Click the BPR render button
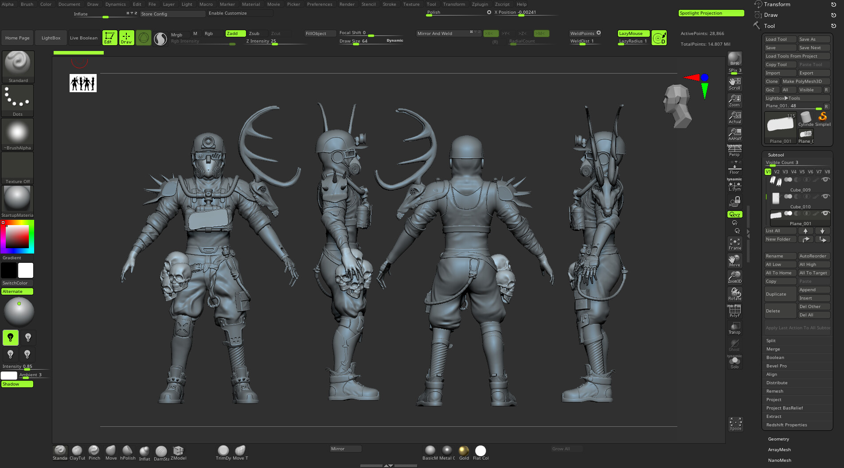Image resolution: width=844 pixels, height=468 pixels. (x=734, y=58)
